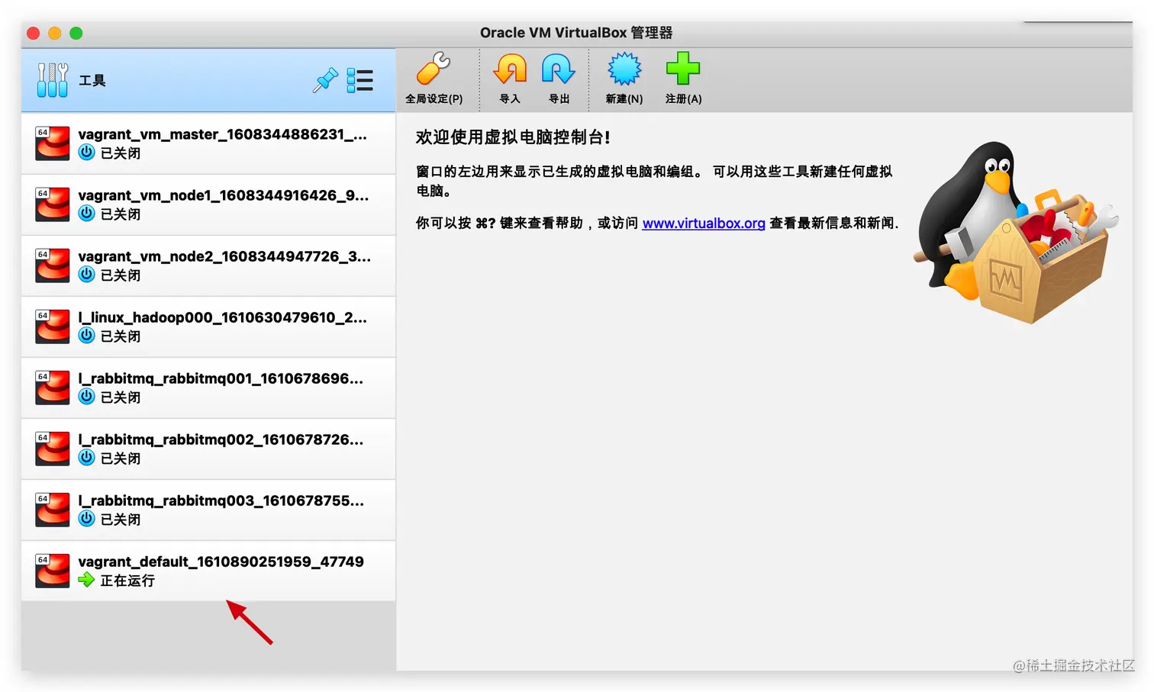
Task: Click the pin icon in Tools row
Action: (x=325, y=80)
